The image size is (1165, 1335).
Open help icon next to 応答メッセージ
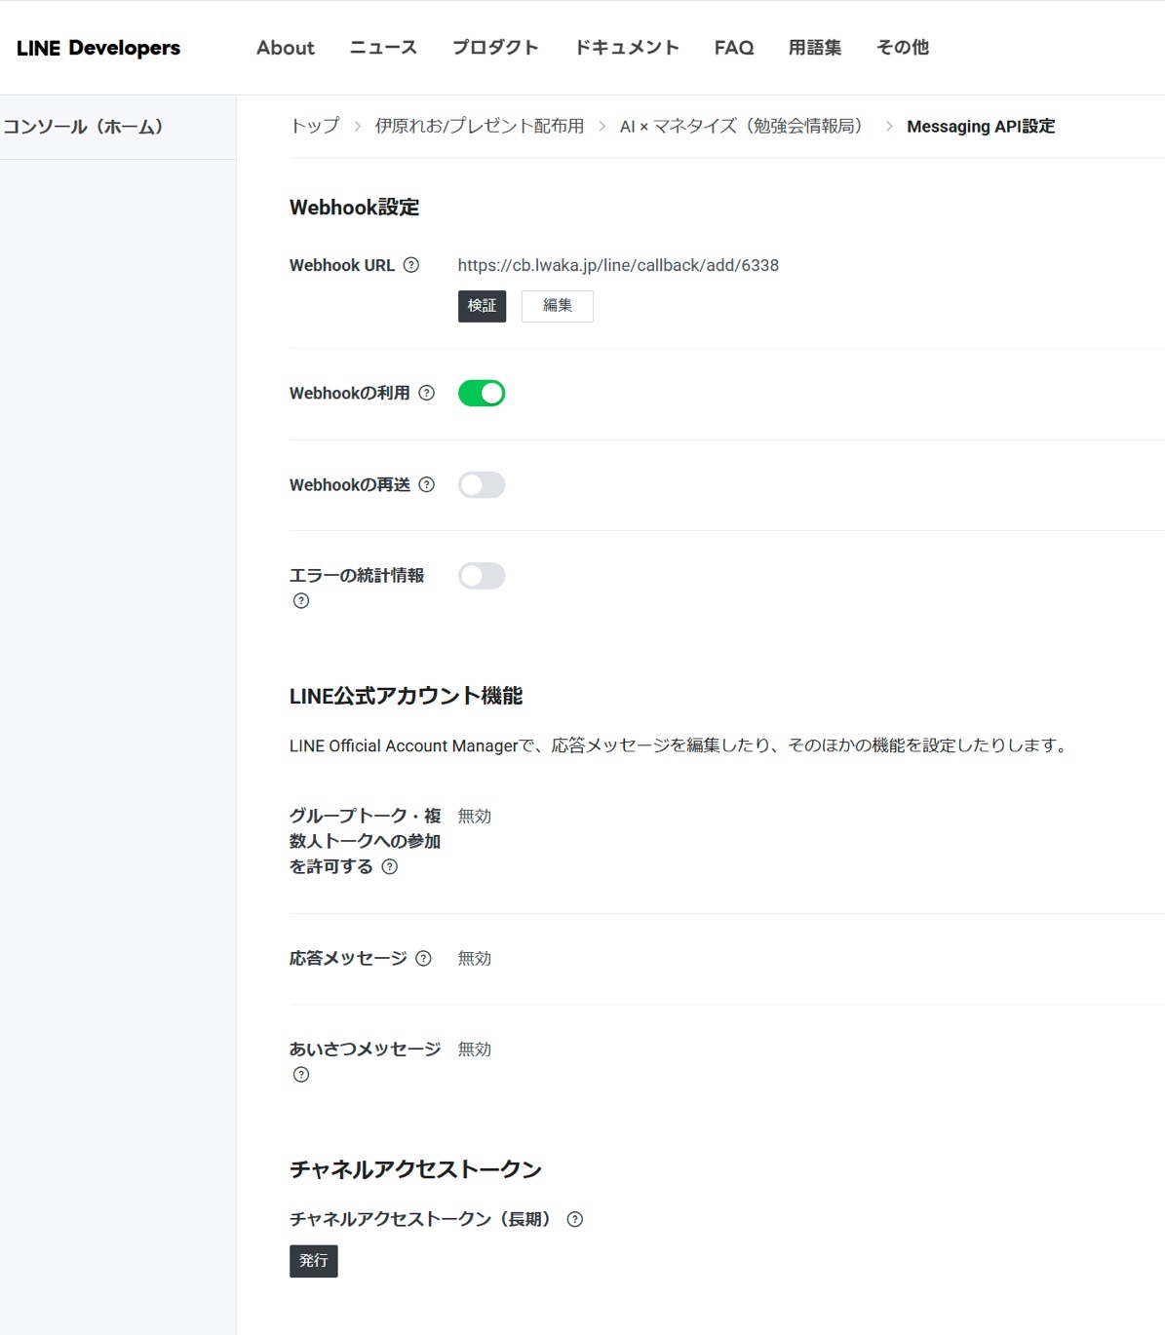click(x=423, y=958)
